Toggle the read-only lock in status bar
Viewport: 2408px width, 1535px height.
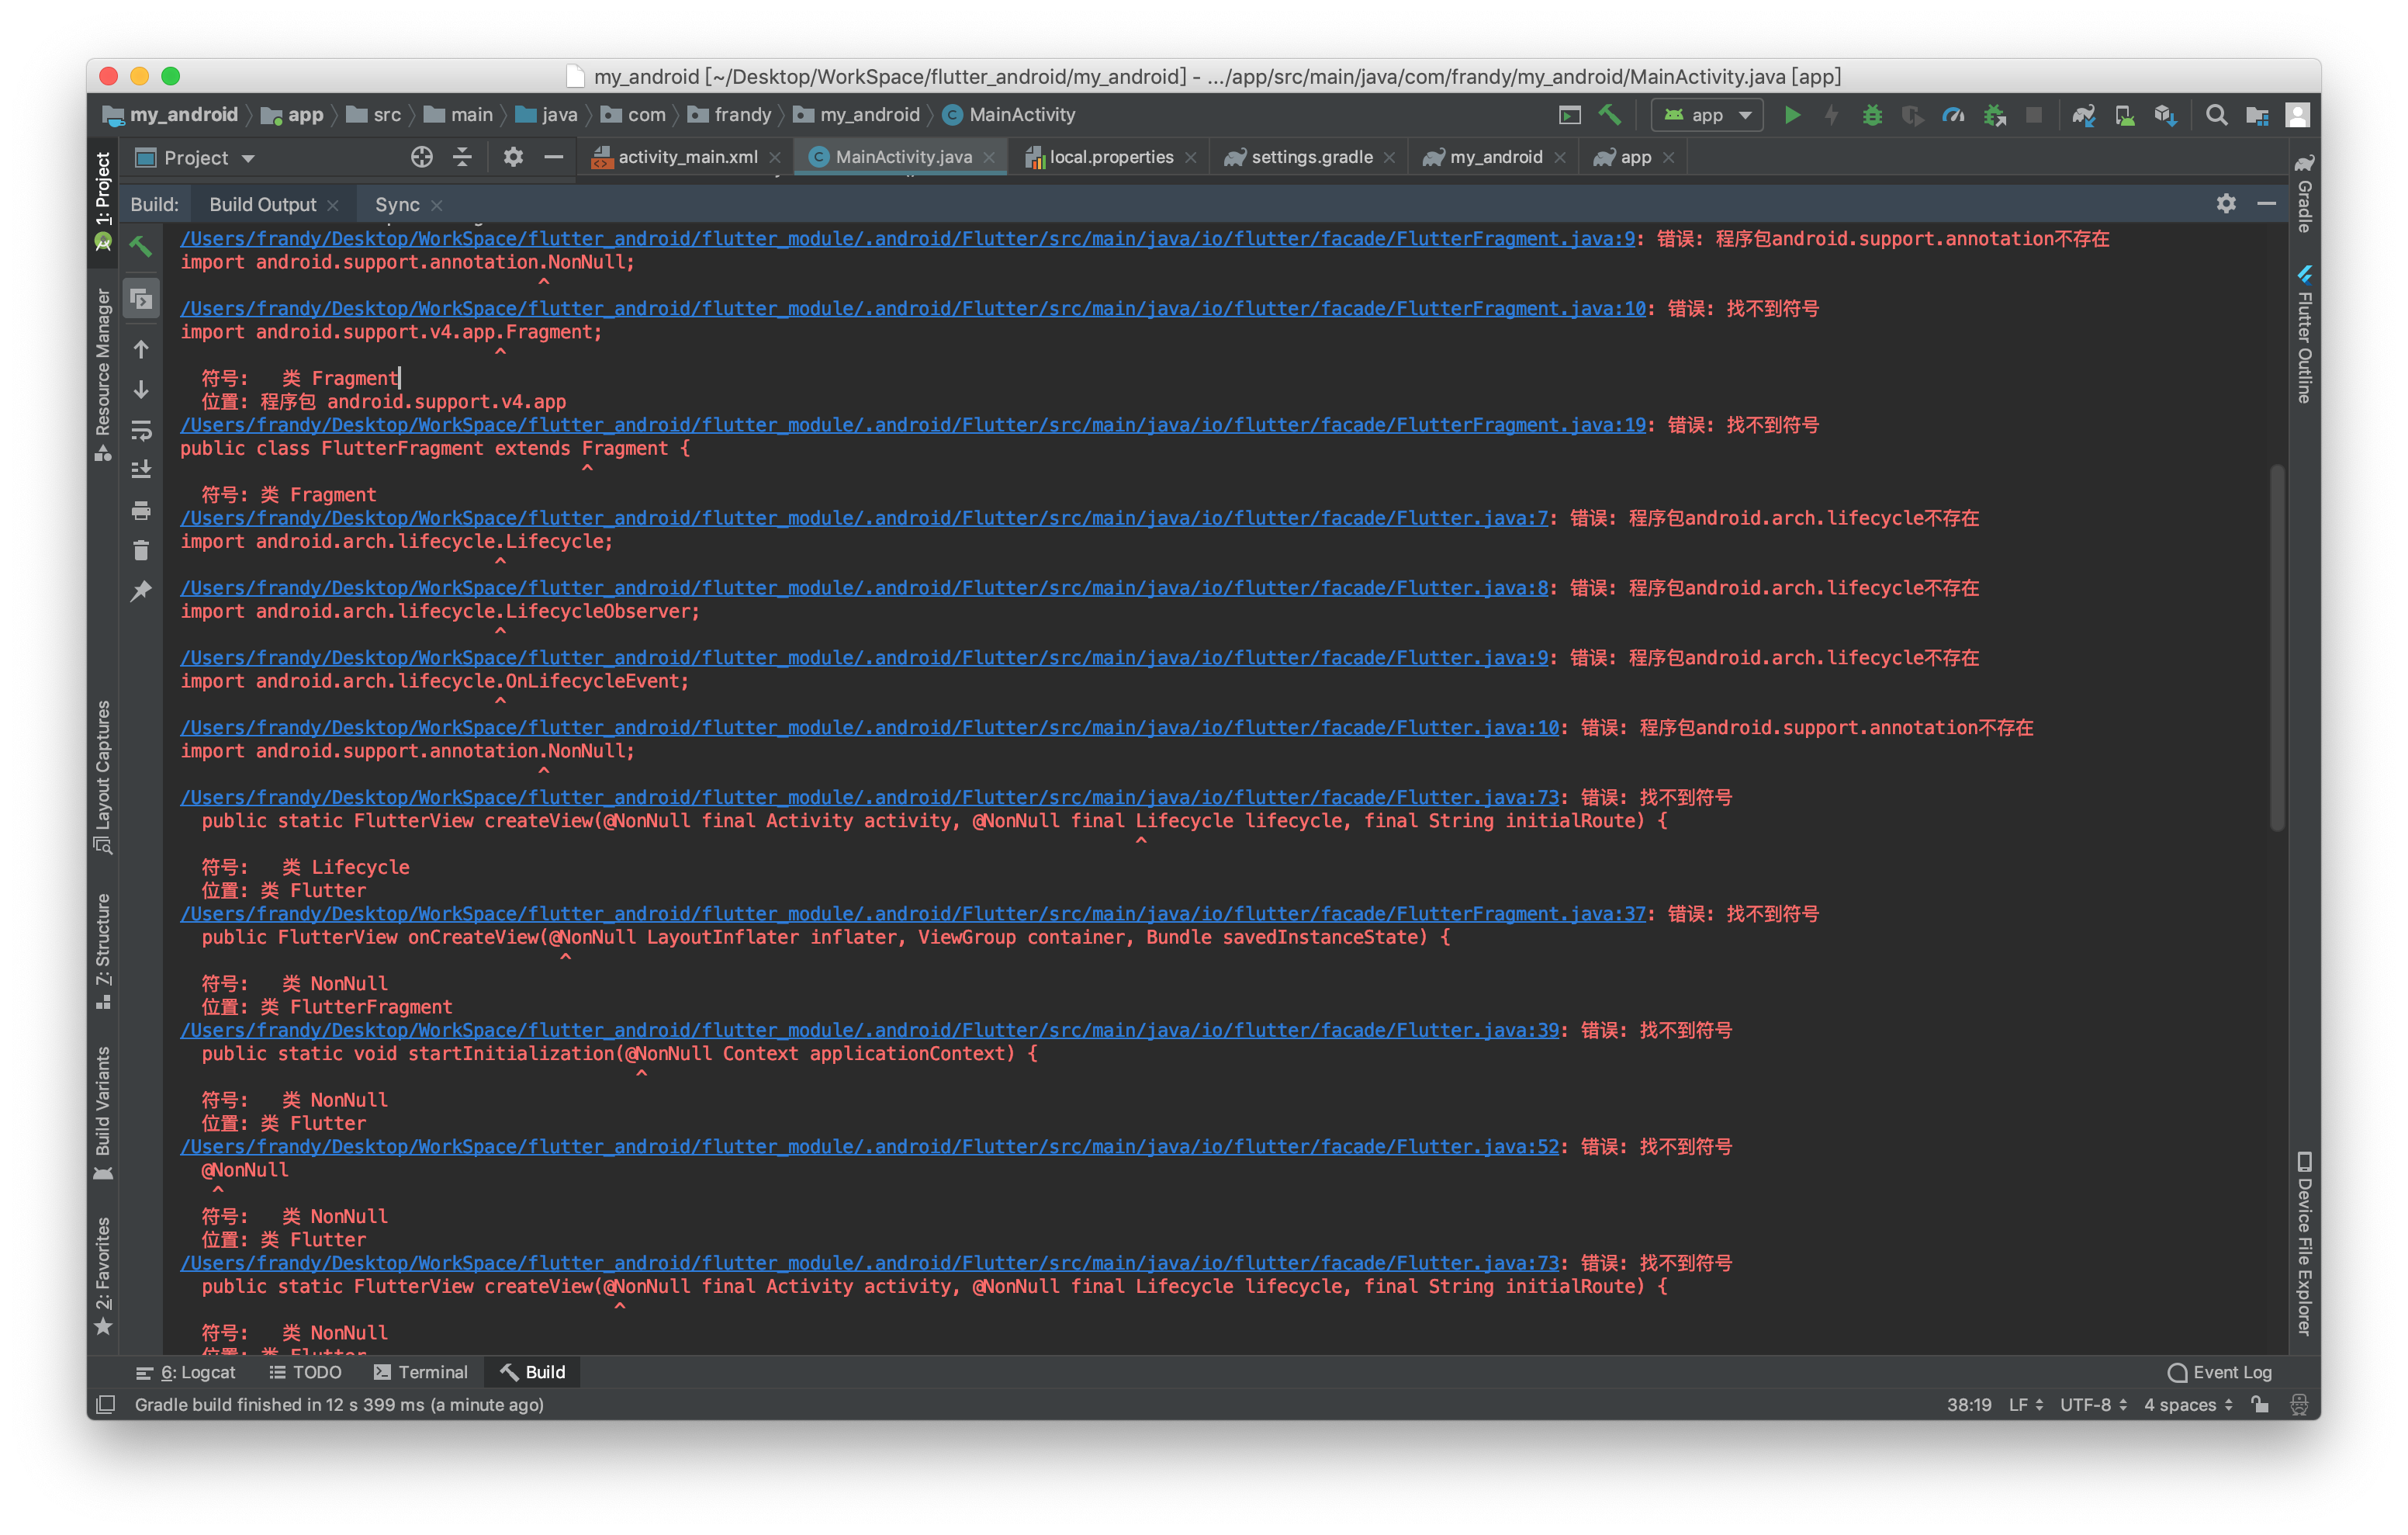click(2259, 1405)
